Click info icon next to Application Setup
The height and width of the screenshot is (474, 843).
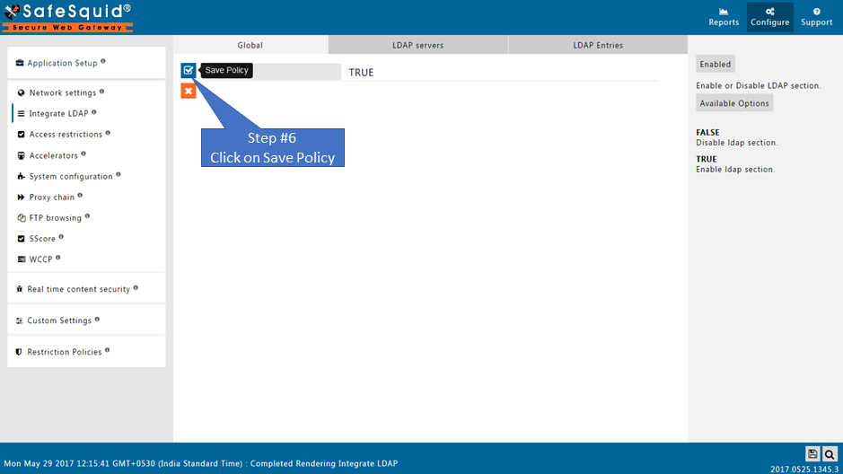click(103, 61)
